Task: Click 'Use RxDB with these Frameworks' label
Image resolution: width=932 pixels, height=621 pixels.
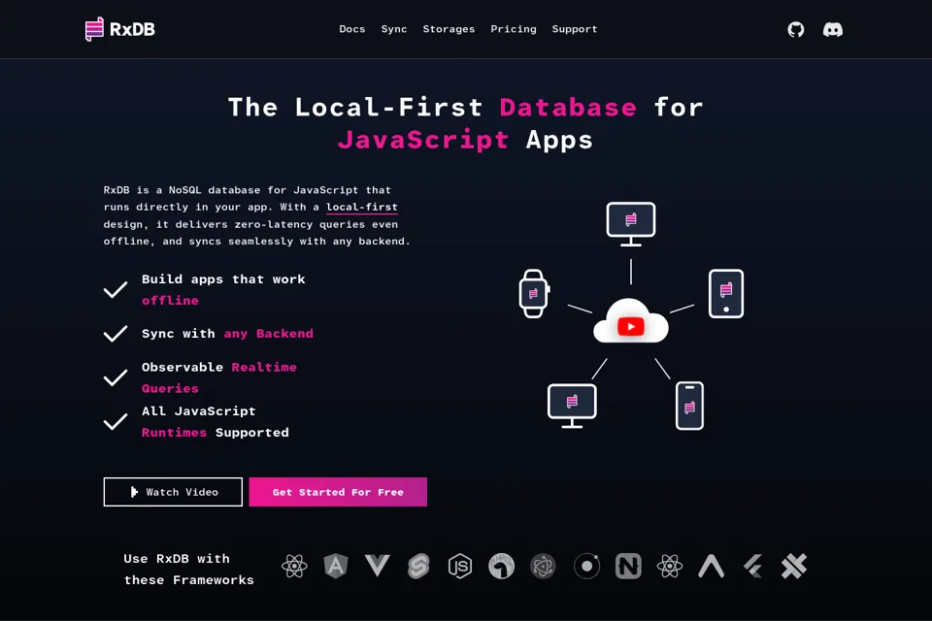Action: coord(188,570)
